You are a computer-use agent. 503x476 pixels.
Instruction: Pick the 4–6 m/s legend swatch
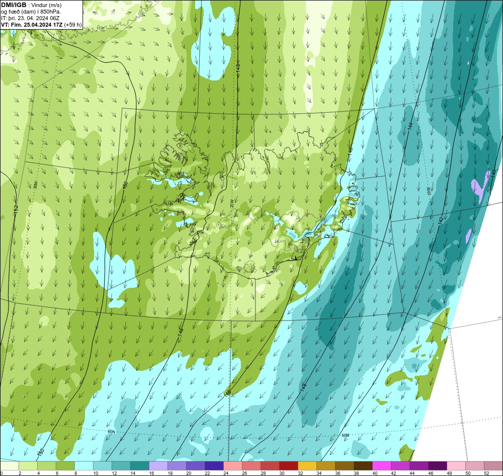(x=47, y=466)
